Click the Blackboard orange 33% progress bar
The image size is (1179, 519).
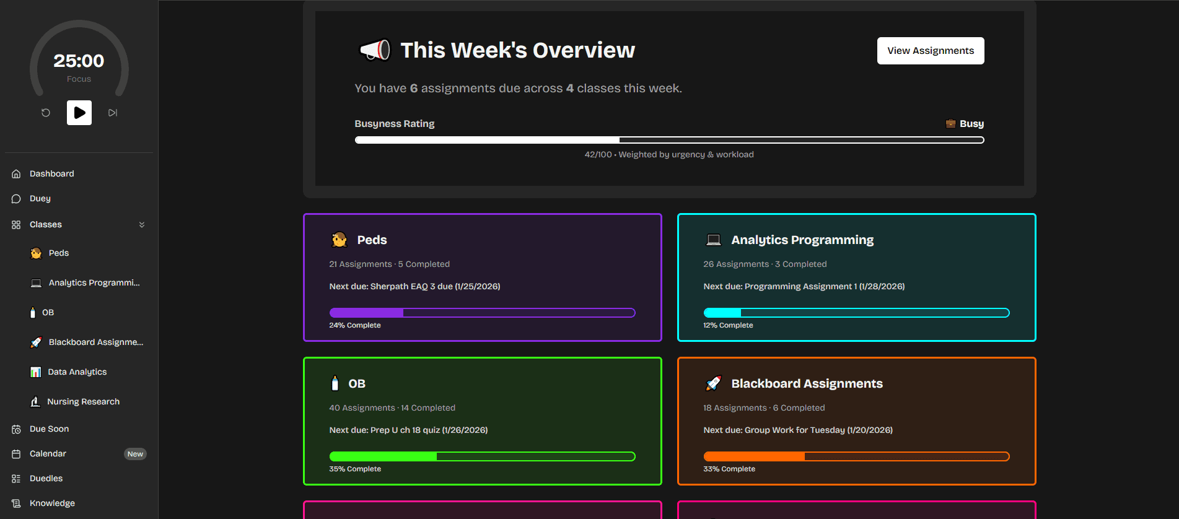(x=856, y=456)
